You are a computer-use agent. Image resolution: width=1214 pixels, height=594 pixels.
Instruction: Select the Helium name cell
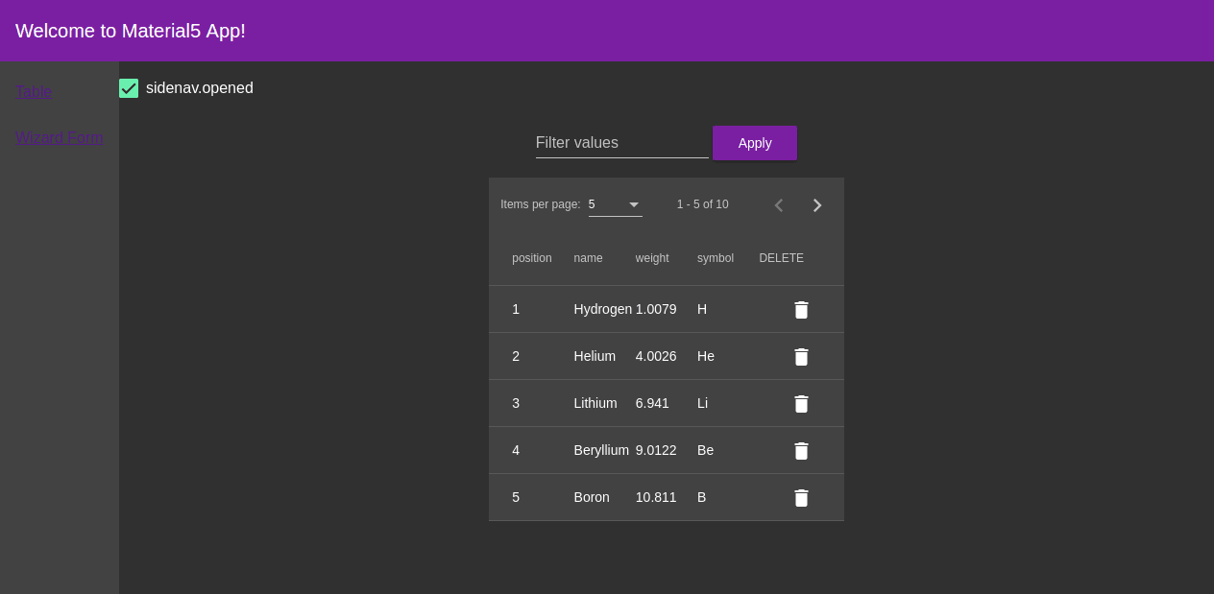tap(595, 356)
